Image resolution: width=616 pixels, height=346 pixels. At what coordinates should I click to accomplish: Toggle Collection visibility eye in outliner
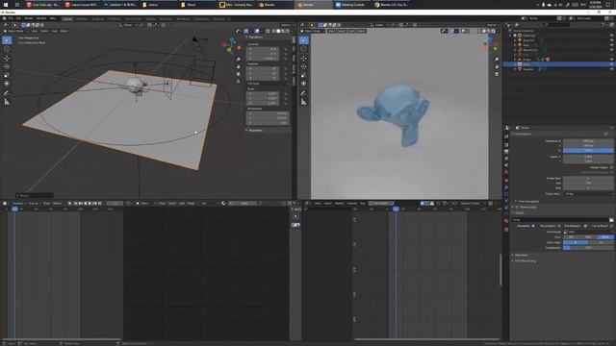coord(611,36)
